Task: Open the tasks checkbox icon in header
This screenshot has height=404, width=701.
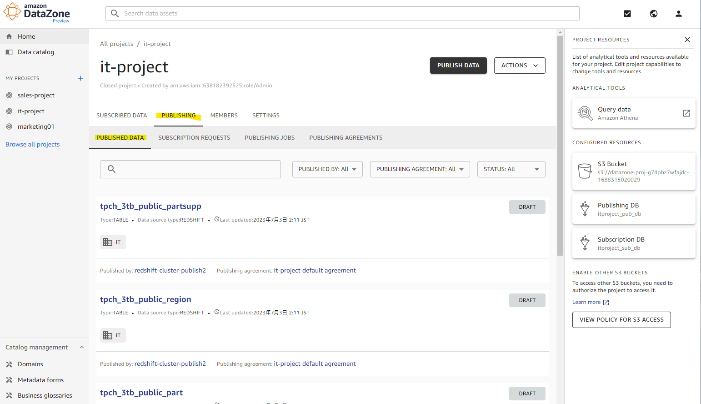Action: (x=627, y=14)
